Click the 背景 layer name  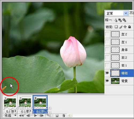pyautogui.click(x=124, y=81)
